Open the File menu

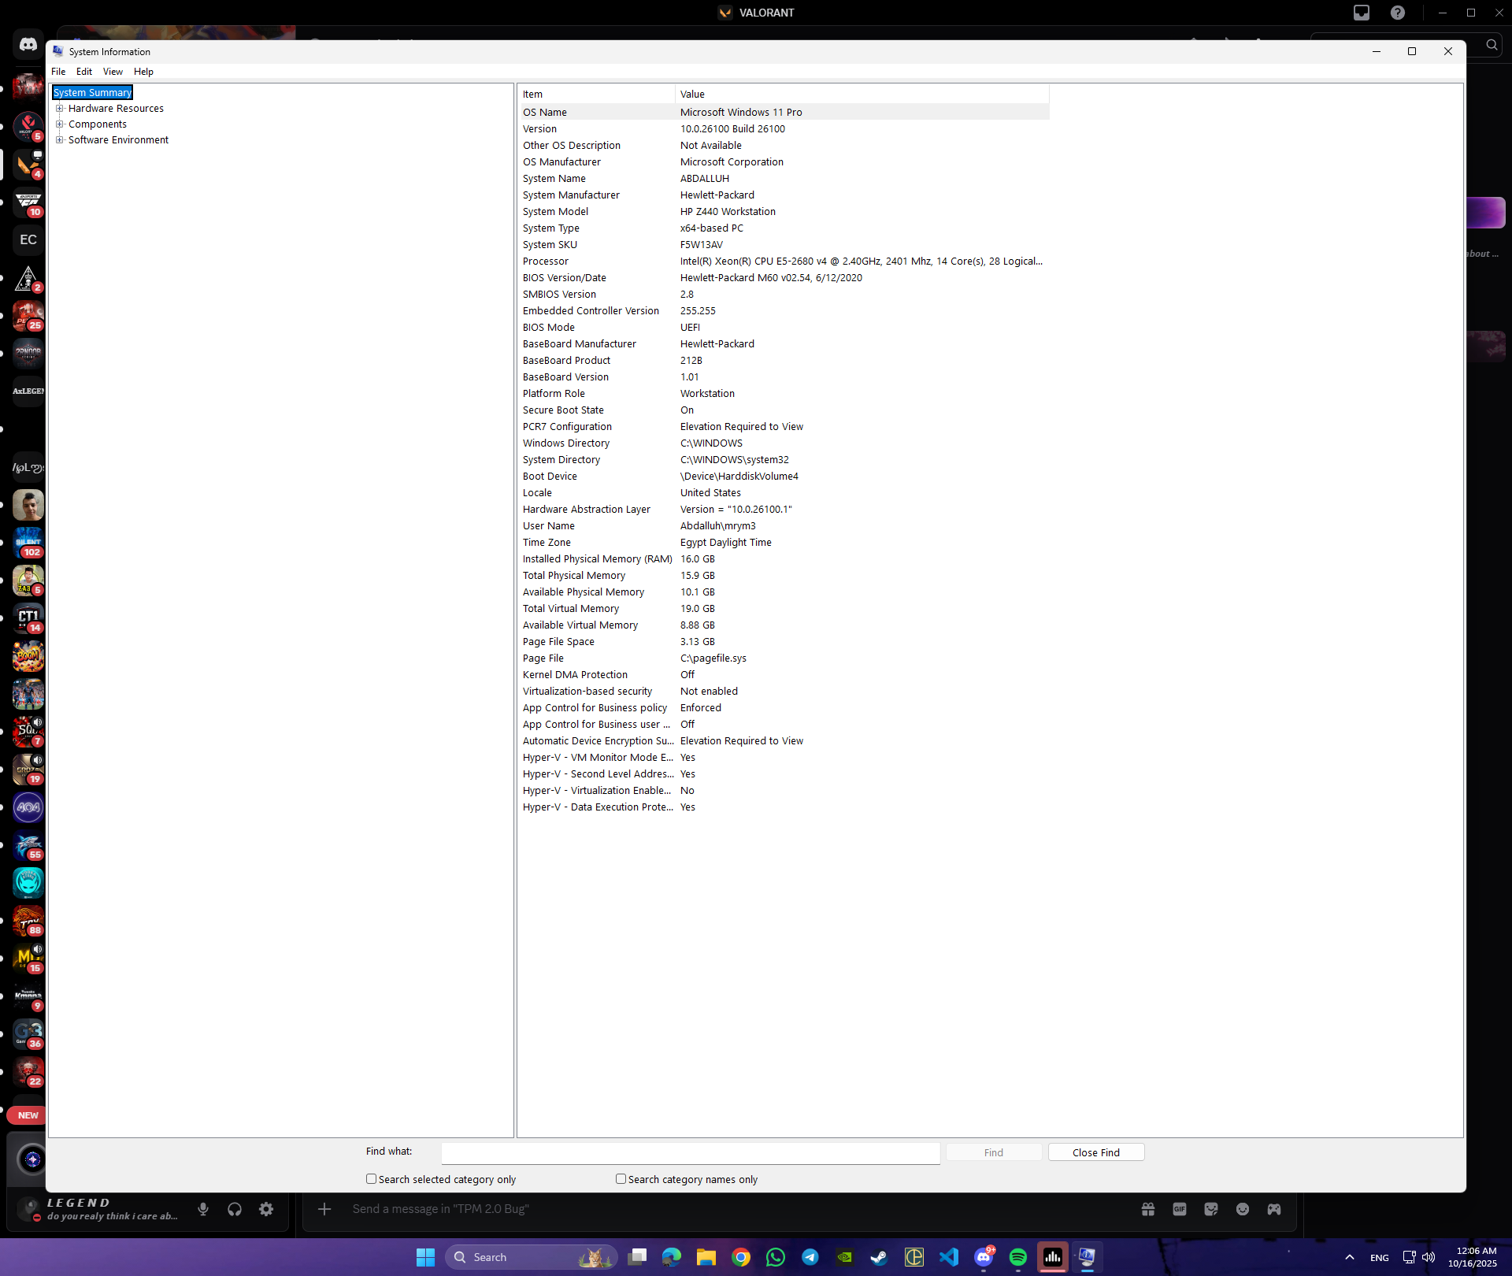click(x=58, y=72)
